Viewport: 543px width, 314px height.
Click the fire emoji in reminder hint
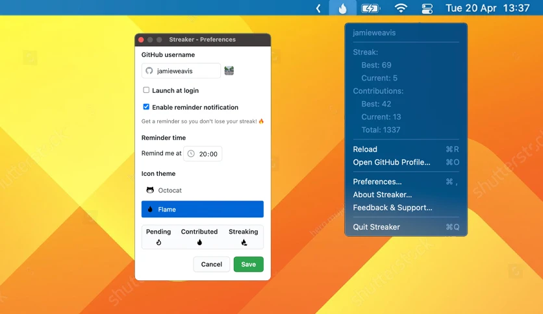pyautogui.click(x=261, y=121)
